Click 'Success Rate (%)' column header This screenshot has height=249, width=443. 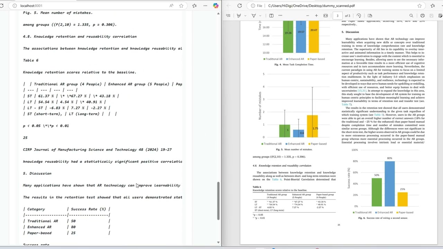pyautogui.click(x=88, y=209)
